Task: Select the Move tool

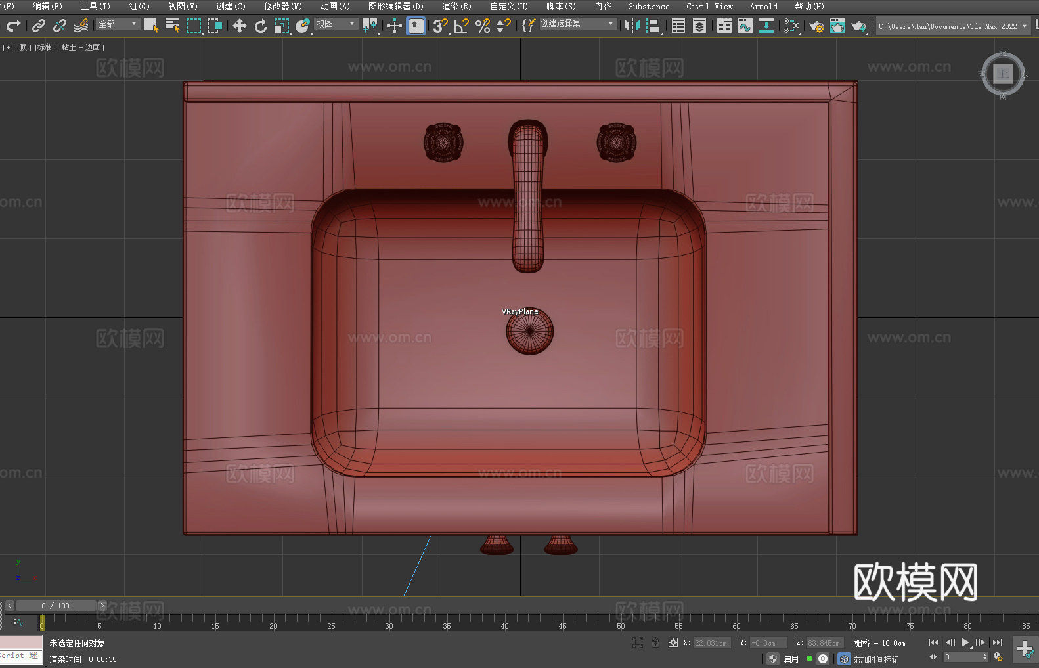Action: pos(240,26)
